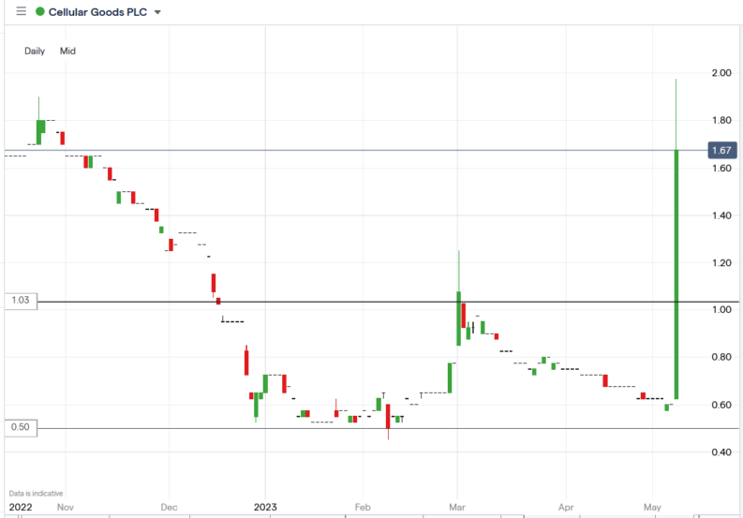This screenshot has height=518, width=743.
Task: Click the Feb label on time axis
Action: click(x=363, y=507)
